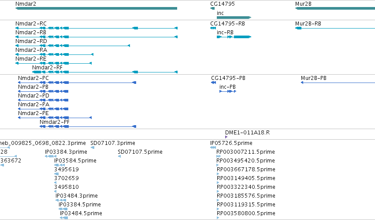This screenshot has height=220, width=375.
Task: Select the Mur2B-RB transcript
Action: click(335, 28)
